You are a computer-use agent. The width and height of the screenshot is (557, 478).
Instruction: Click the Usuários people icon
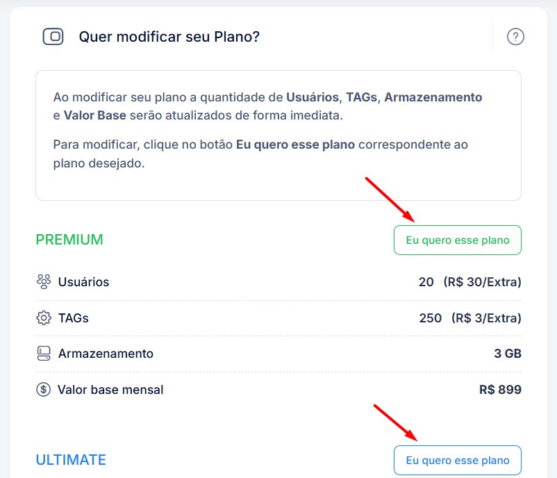(x=44, y=281)
